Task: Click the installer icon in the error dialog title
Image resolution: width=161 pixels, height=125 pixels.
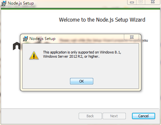Action: (x=25, y=39)
